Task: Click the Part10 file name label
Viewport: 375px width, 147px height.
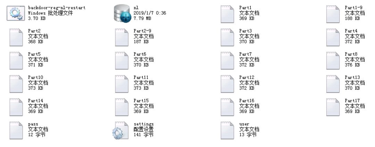Action: point(36,78)
